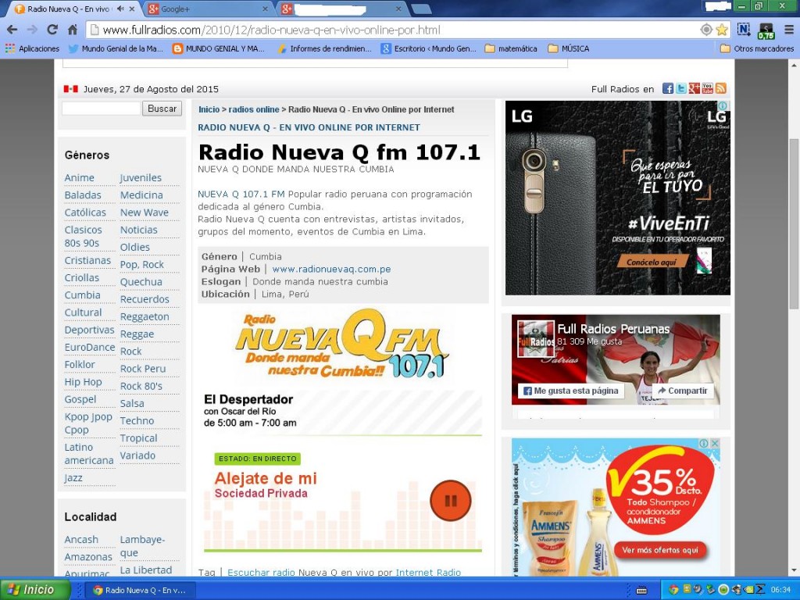Click the Peruvian flag icon next to the date
This screenshot has width=800, height=600.
point(71,87)
